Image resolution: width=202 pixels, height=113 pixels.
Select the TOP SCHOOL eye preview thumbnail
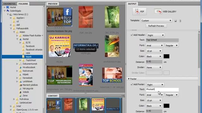[112, 75]
